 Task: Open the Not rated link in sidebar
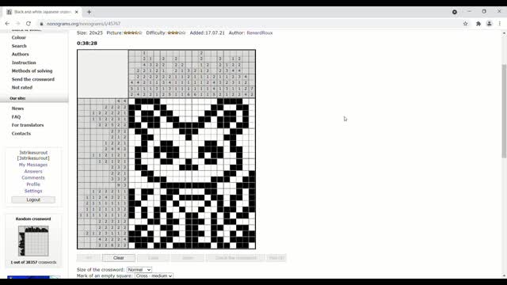(22, 88)
